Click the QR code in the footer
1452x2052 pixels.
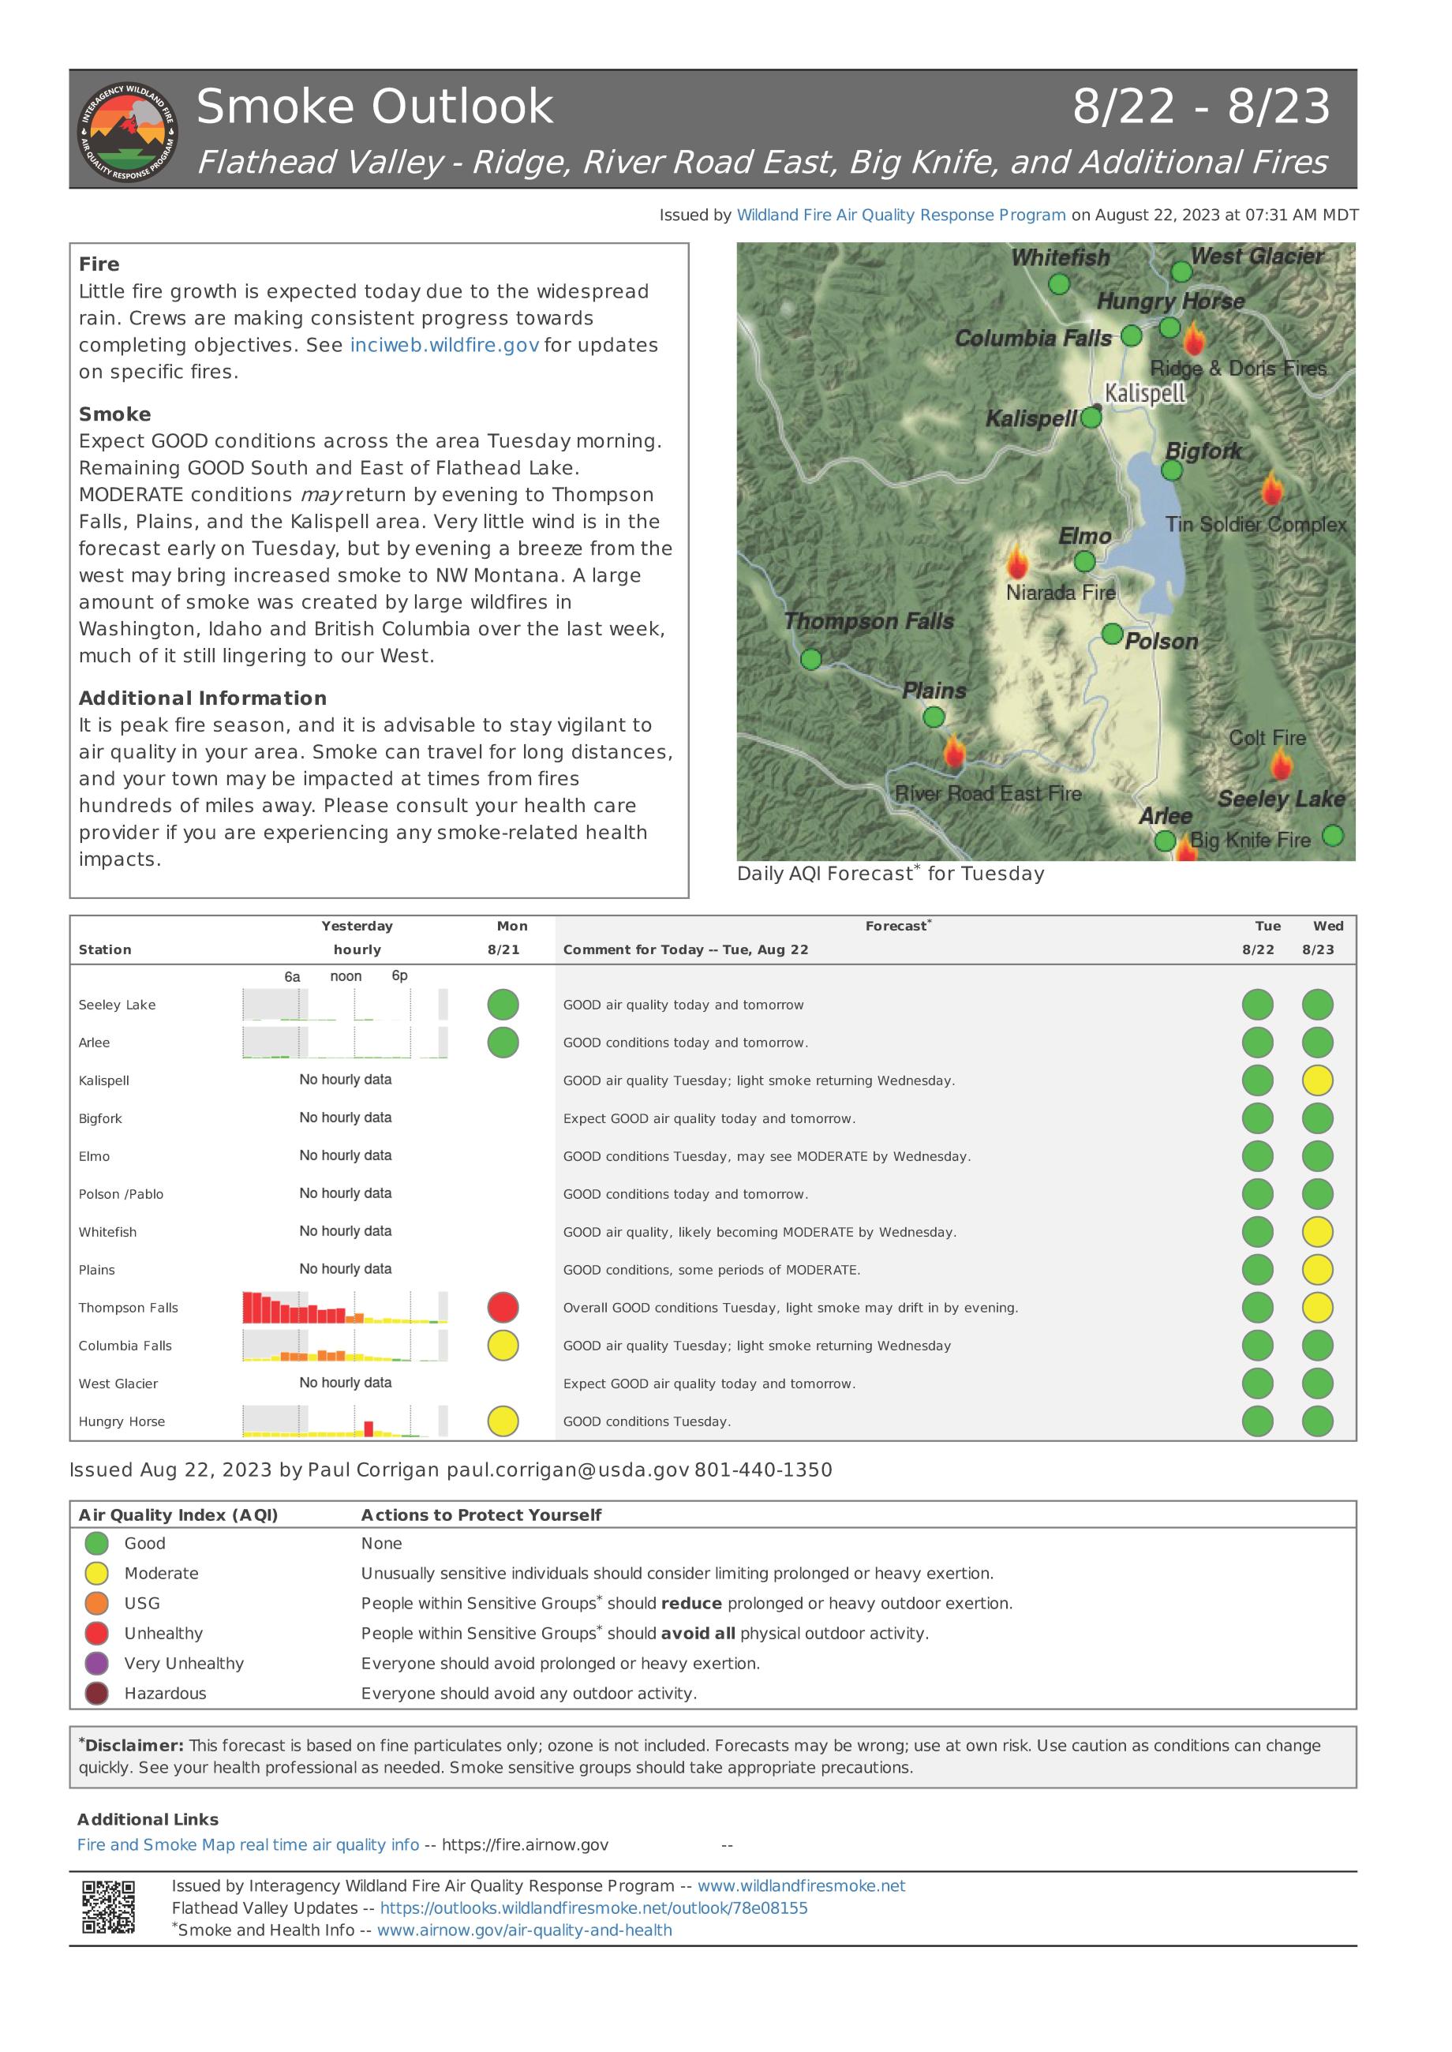(108, 1908)
